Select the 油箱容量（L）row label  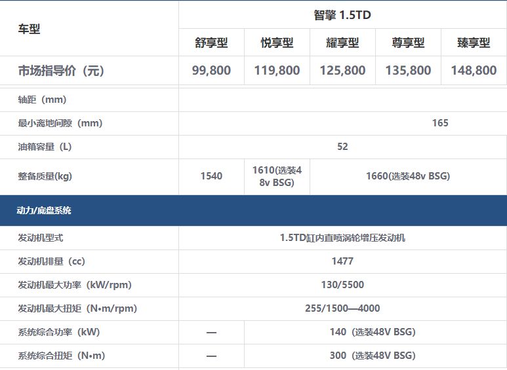point(45,147)
